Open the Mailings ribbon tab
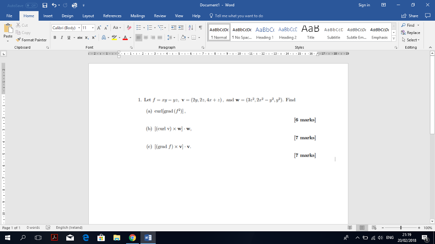This screenshot has height=244, width=435. pyautogui.click(x=138, y=16)
